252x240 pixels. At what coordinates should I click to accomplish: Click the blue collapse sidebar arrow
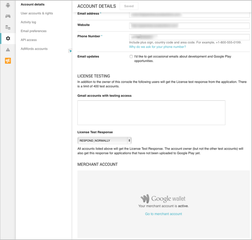click(x=71, y=51)
